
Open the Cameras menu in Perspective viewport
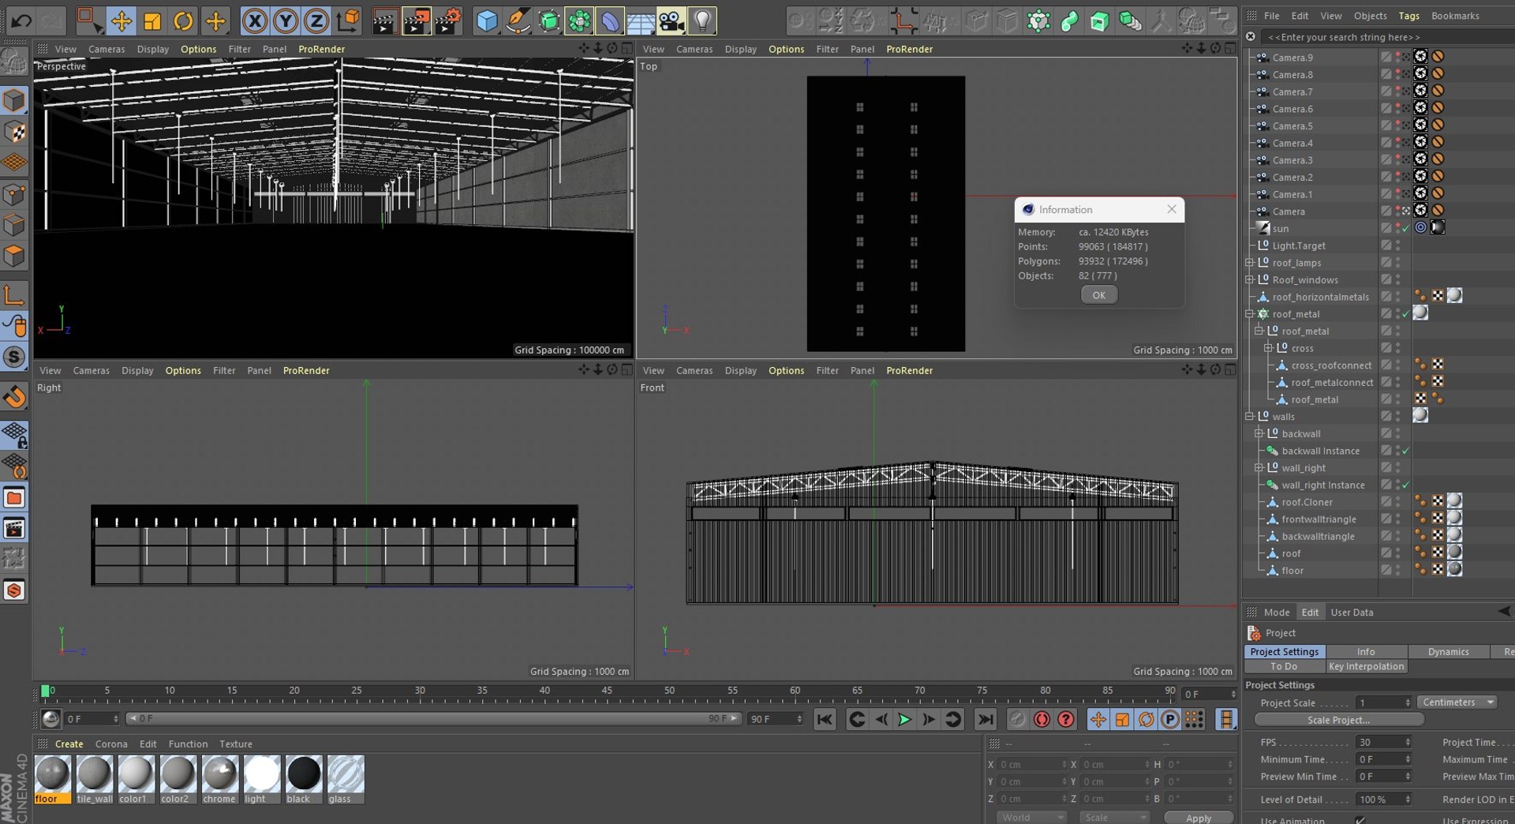107,49
